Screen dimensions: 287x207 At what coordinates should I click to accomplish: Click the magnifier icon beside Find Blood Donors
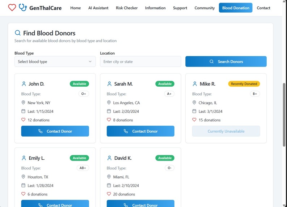(x=18, y=33)
